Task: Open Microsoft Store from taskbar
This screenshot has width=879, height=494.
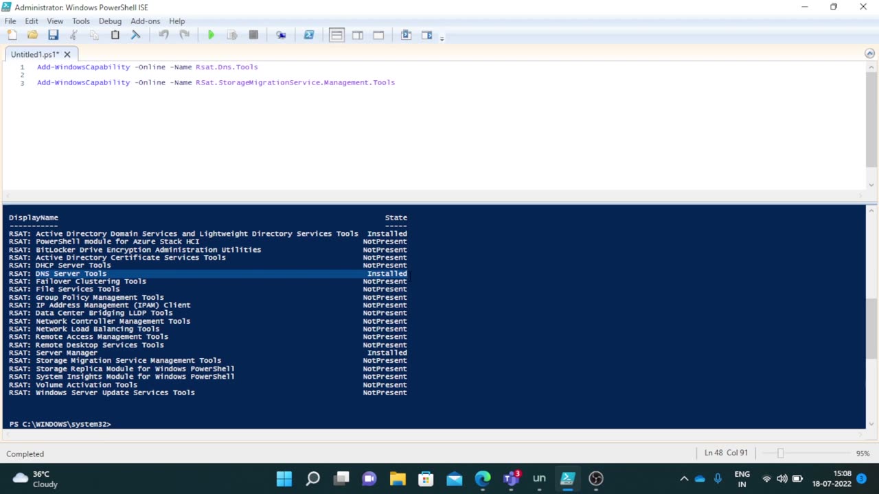Action: pos(426,478)
